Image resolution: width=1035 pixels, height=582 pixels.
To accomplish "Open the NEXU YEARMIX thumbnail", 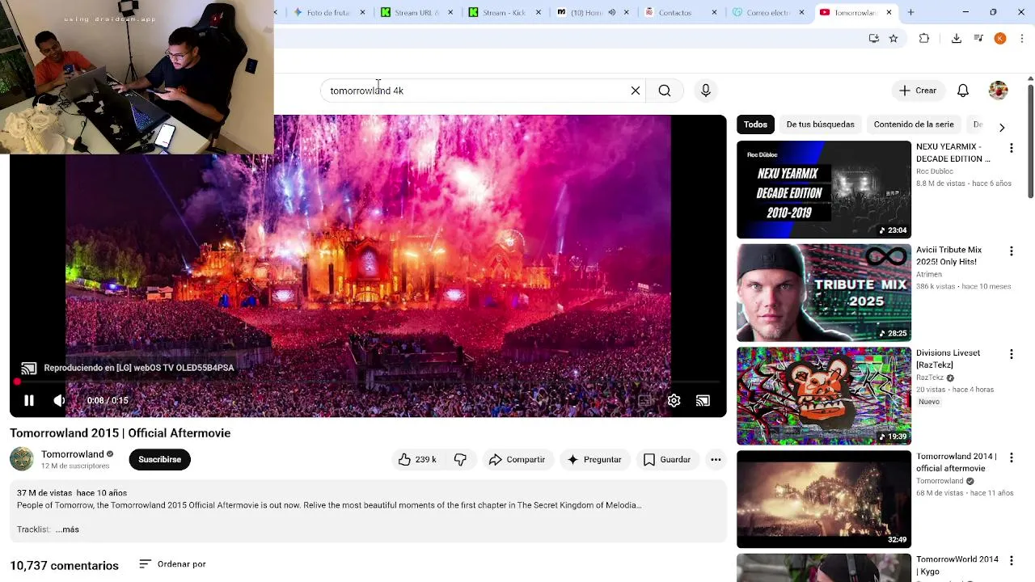I will (824, 190).
